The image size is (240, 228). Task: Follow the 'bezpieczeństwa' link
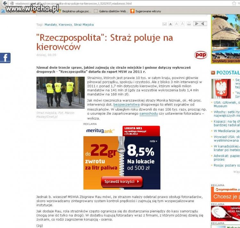pos(126,105)
